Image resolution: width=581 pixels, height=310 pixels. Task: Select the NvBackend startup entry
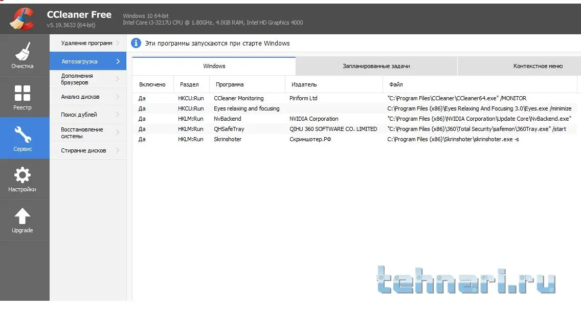[x=228, y=119]
